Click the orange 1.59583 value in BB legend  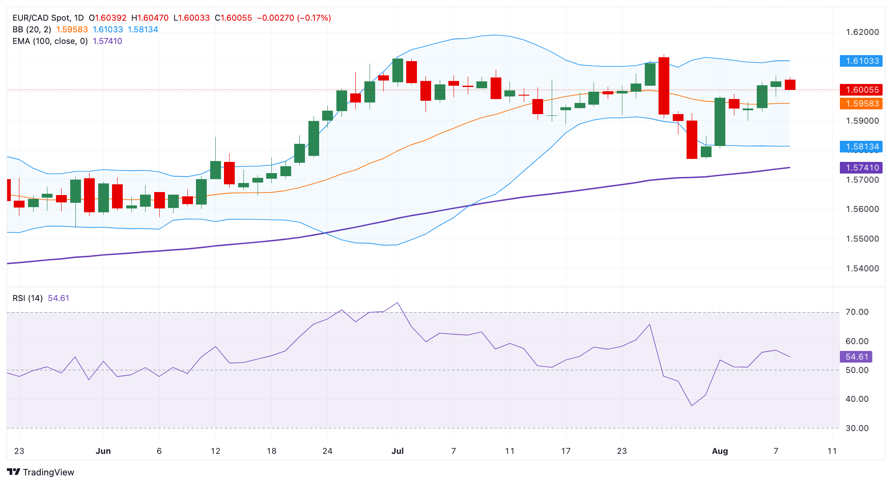(x=72, y=30)
